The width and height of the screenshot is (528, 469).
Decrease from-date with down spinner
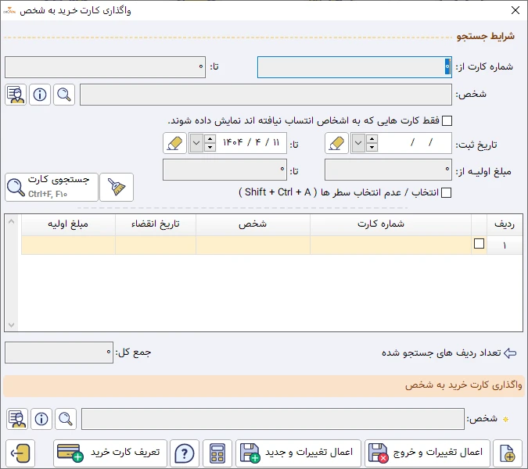point(372,148)
